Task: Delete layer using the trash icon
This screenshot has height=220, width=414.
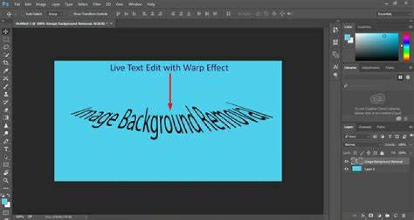Action: pos(404,215)
